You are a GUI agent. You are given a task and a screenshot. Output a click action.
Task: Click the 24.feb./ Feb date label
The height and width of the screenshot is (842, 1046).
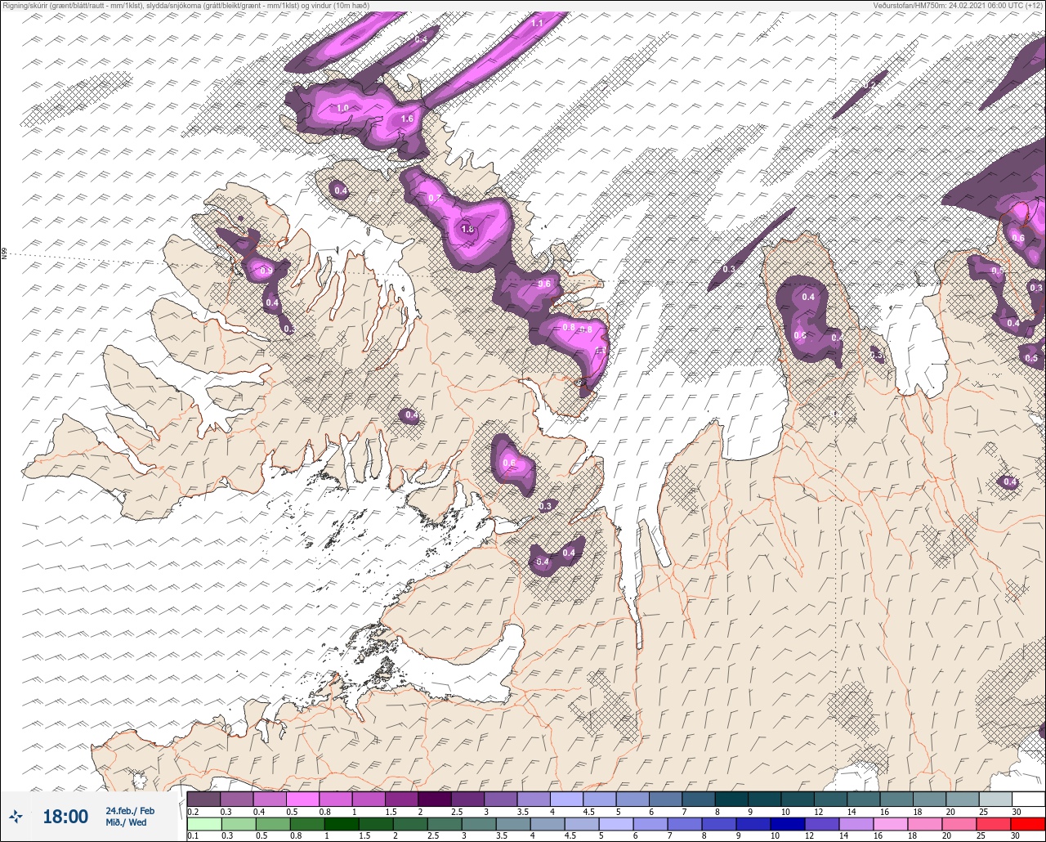click(x=129, y=810)
